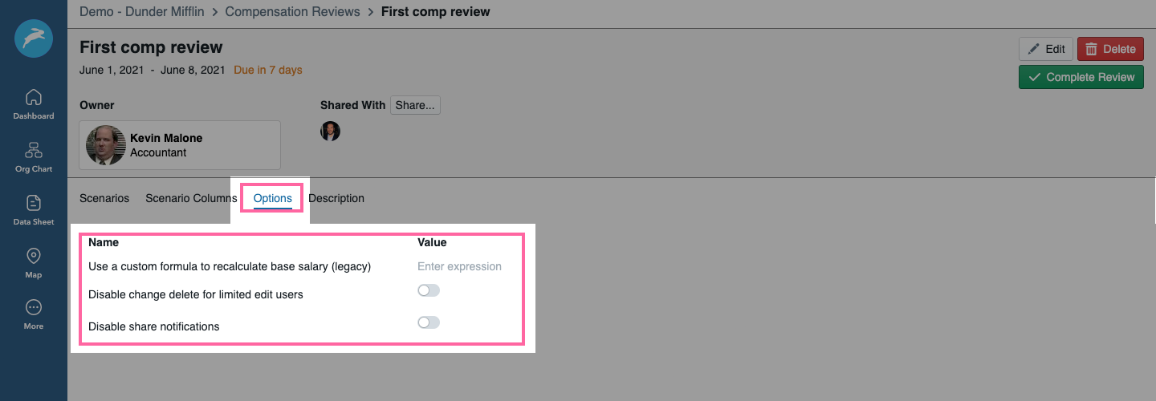
Task: Switch to the Scenarios tab
Action: click(104, 198)
